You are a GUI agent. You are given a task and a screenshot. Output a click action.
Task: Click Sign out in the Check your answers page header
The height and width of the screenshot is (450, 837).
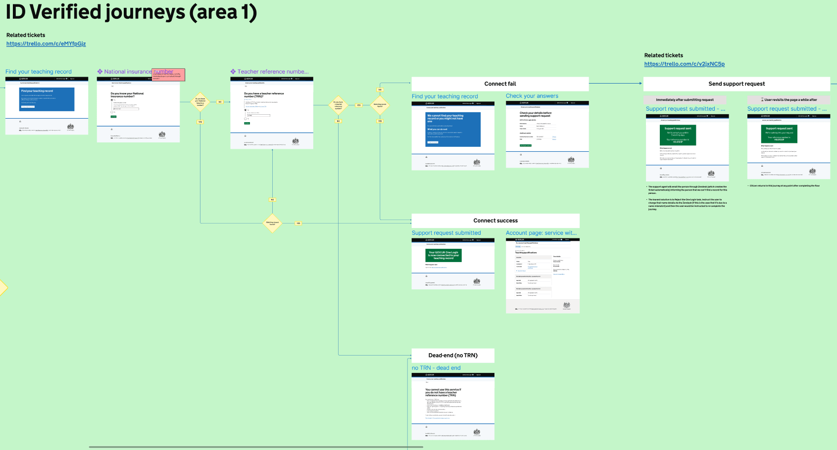pyautogui.click(x=573, y=102)
